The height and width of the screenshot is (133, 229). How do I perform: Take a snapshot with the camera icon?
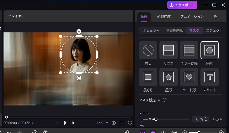(114, 123)
